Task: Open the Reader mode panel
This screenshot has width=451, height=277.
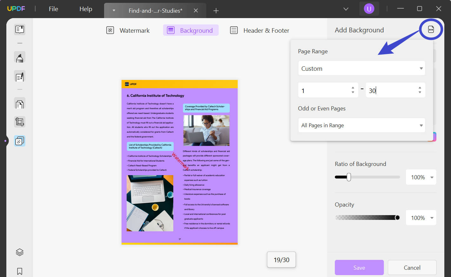Action: 19,29
